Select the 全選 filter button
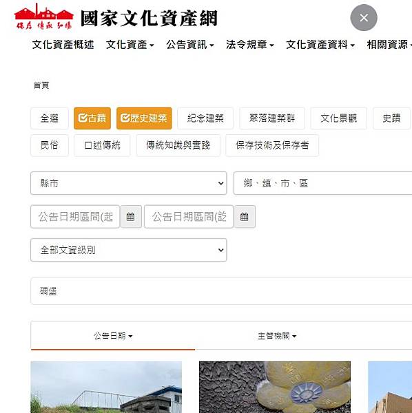 [50, 118]
